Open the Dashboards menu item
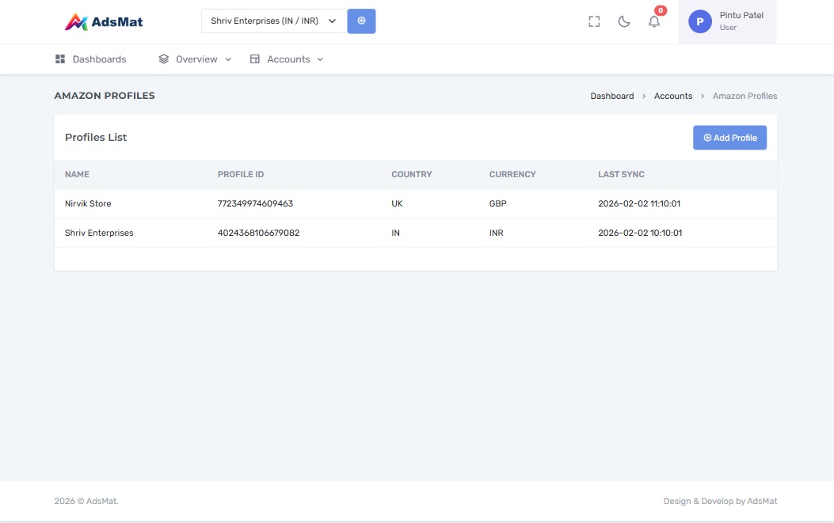 pos(99,59)
